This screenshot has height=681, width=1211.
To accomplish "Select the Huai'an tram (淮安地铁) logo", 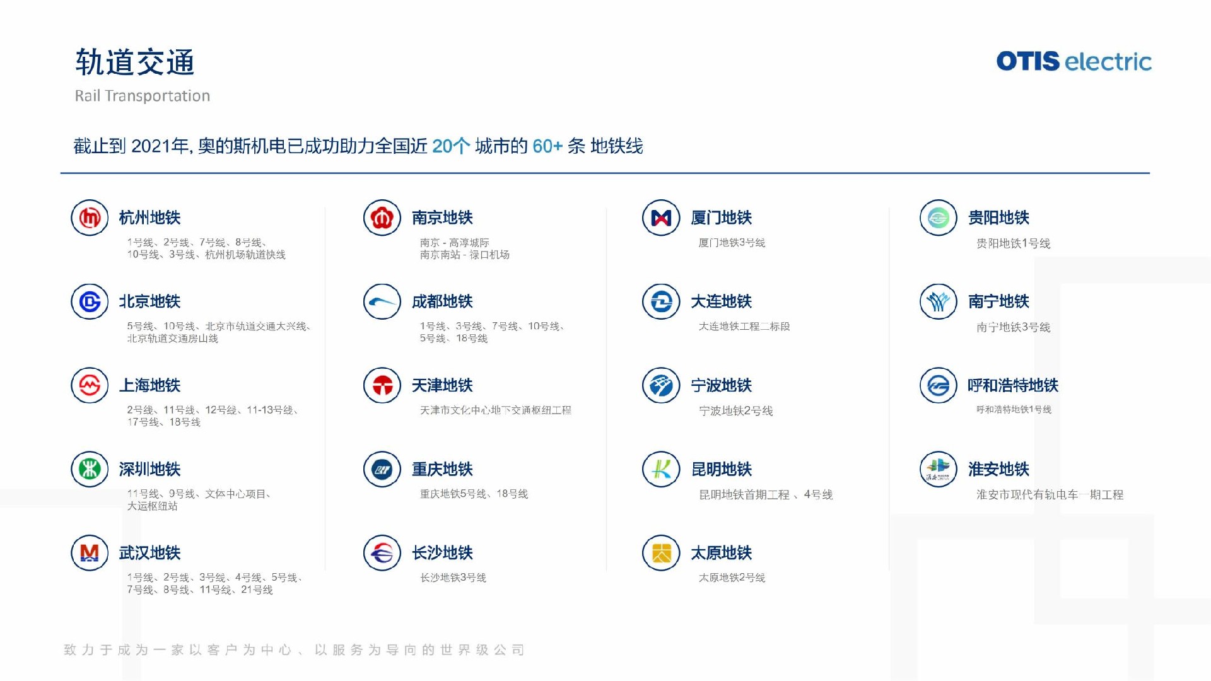I will pyautogui.click(x=939, y=469).
